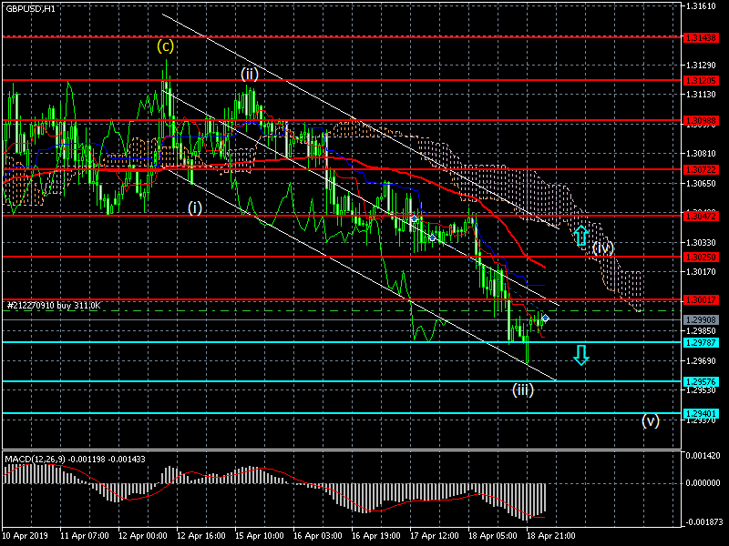
Task: Click the red 1.30017 price level tag
Action: pos(701,300)
